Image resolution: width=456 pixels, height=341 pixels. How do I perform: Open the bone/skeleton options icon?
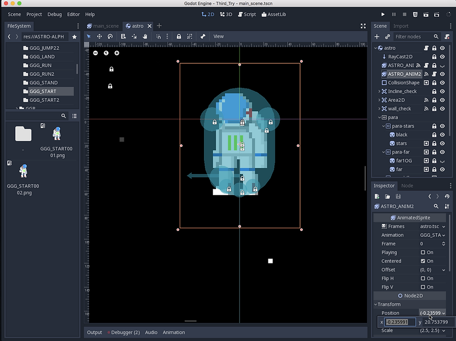coord(202,36)
